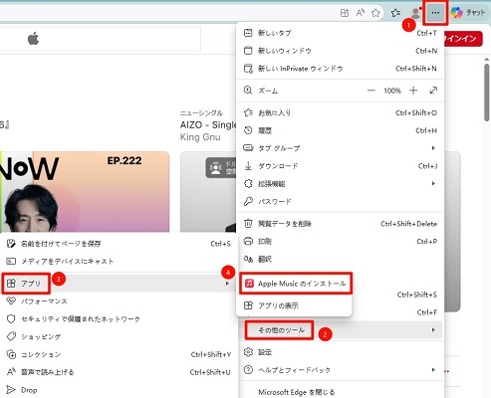491x398 pixels.
Task: Open セキュリティで保護されたネットワーク
Action: pyautogui.click(x=119, y=319)
